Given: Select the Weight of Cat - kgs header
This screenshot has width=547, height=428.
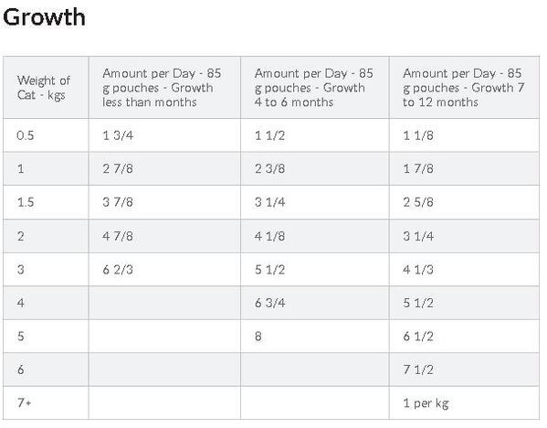Looking at the screenshot, I should 46,88.
